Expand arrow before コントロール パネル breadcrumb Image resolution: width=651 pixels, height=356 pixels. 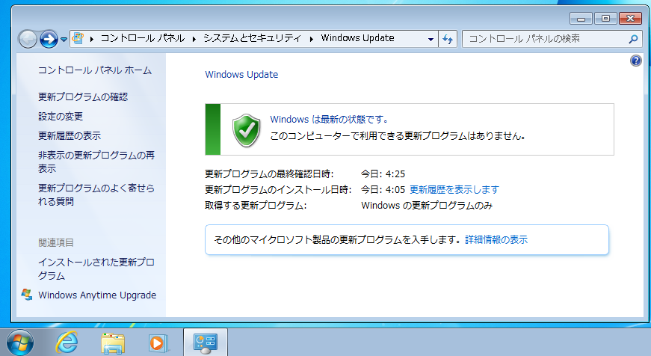coord(92,39)
